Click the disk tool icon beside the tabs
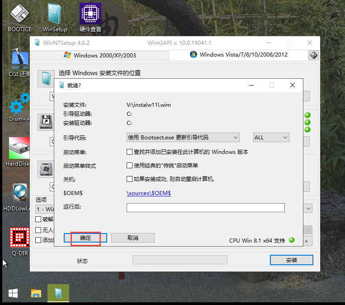Screen dimensions: 345x305 pos(314,55)
